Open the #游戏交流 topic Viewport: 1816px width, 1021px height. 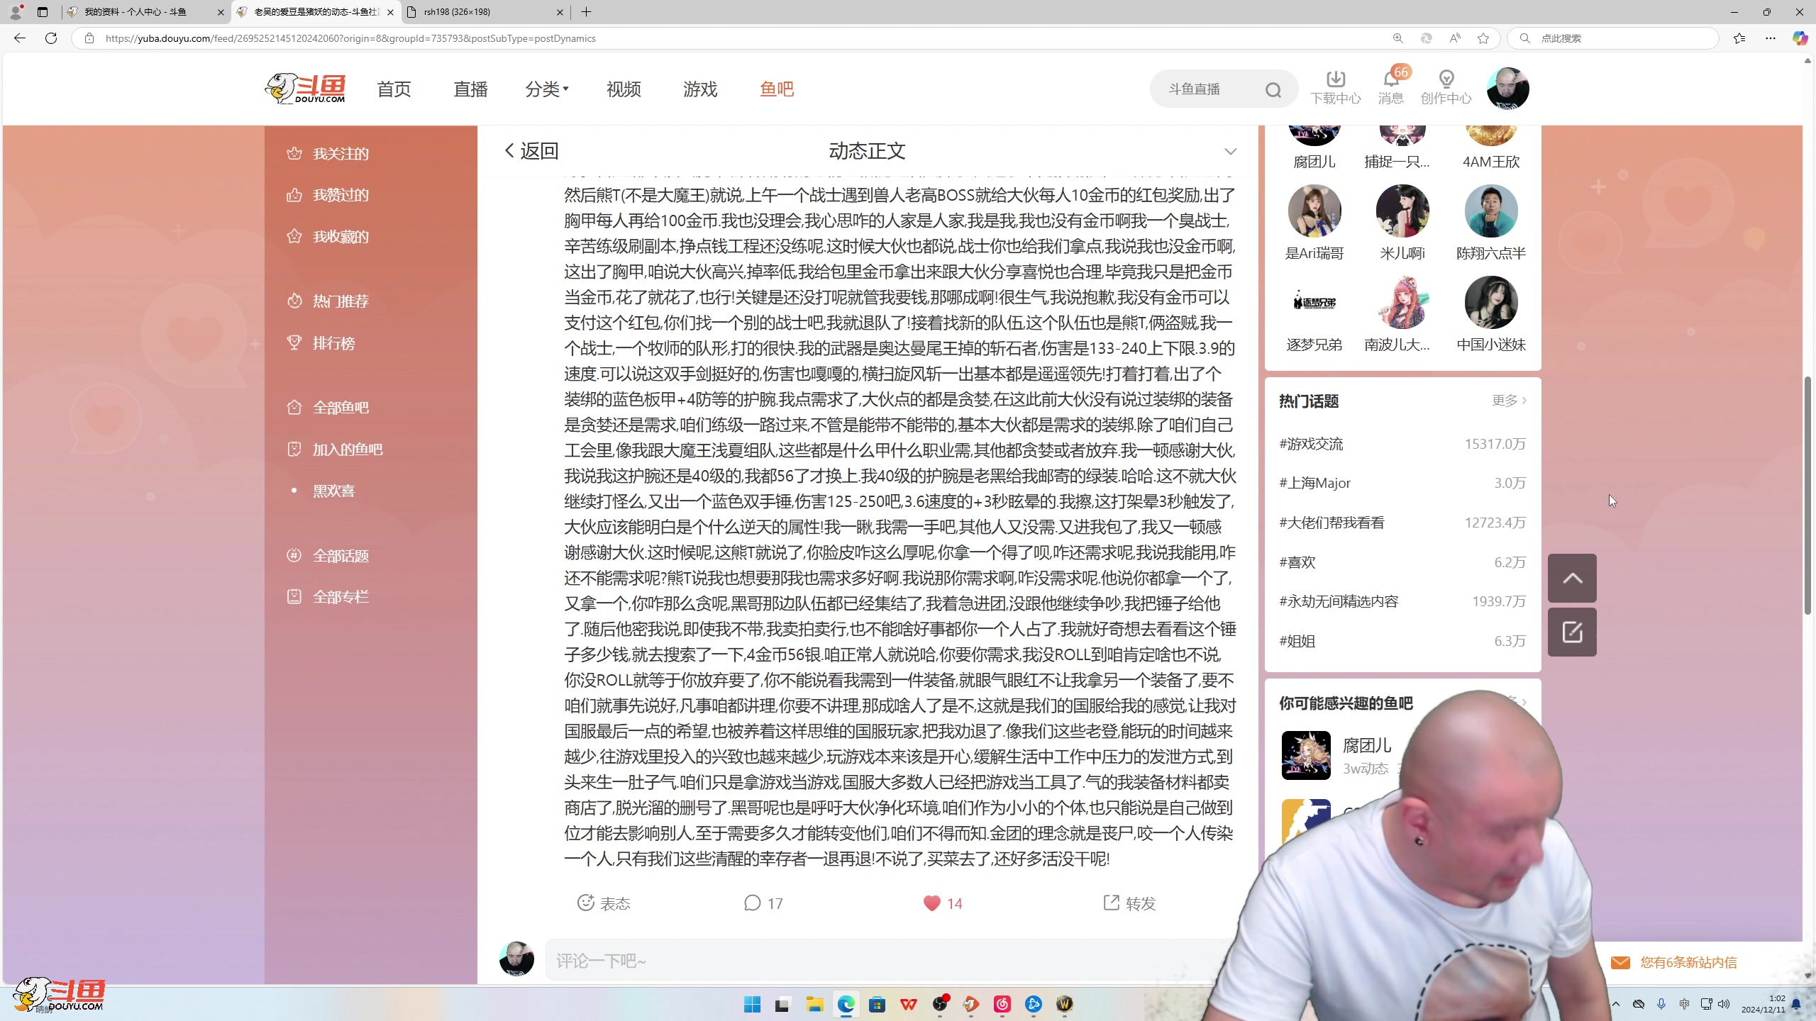pyautogui.click(x=1311, y=444)
